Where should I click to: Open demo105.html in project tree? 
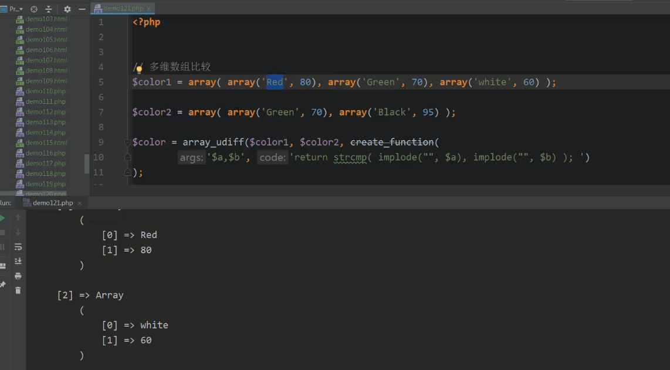[x=46, y=40]
